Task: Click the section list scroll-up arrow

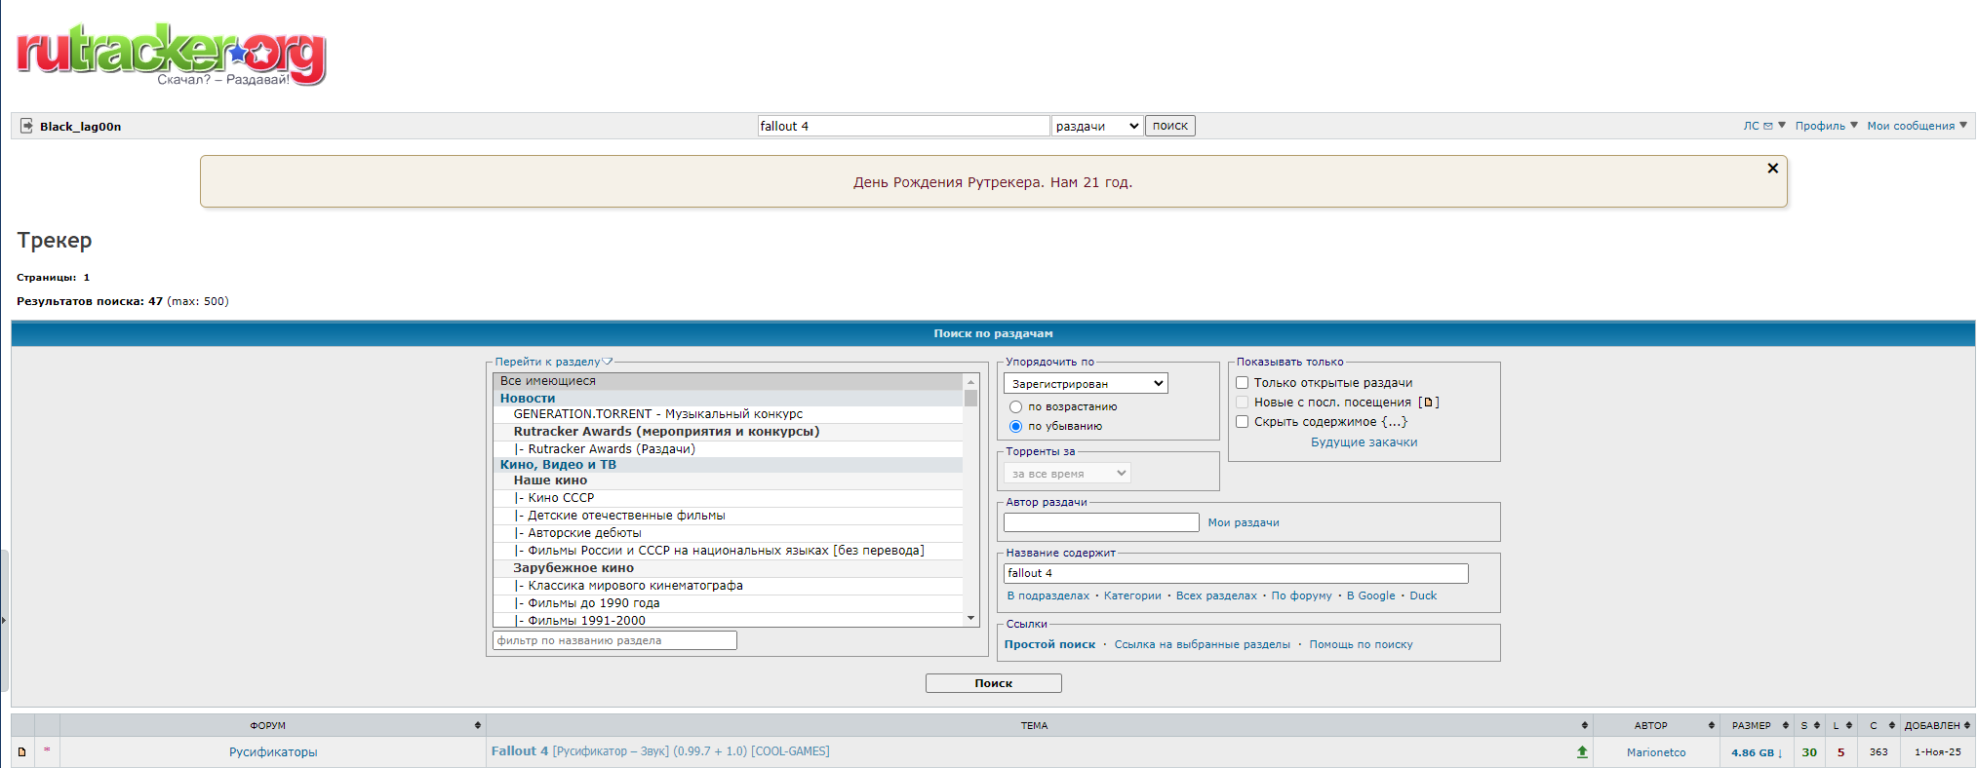Action: click(x=970, y=381)
